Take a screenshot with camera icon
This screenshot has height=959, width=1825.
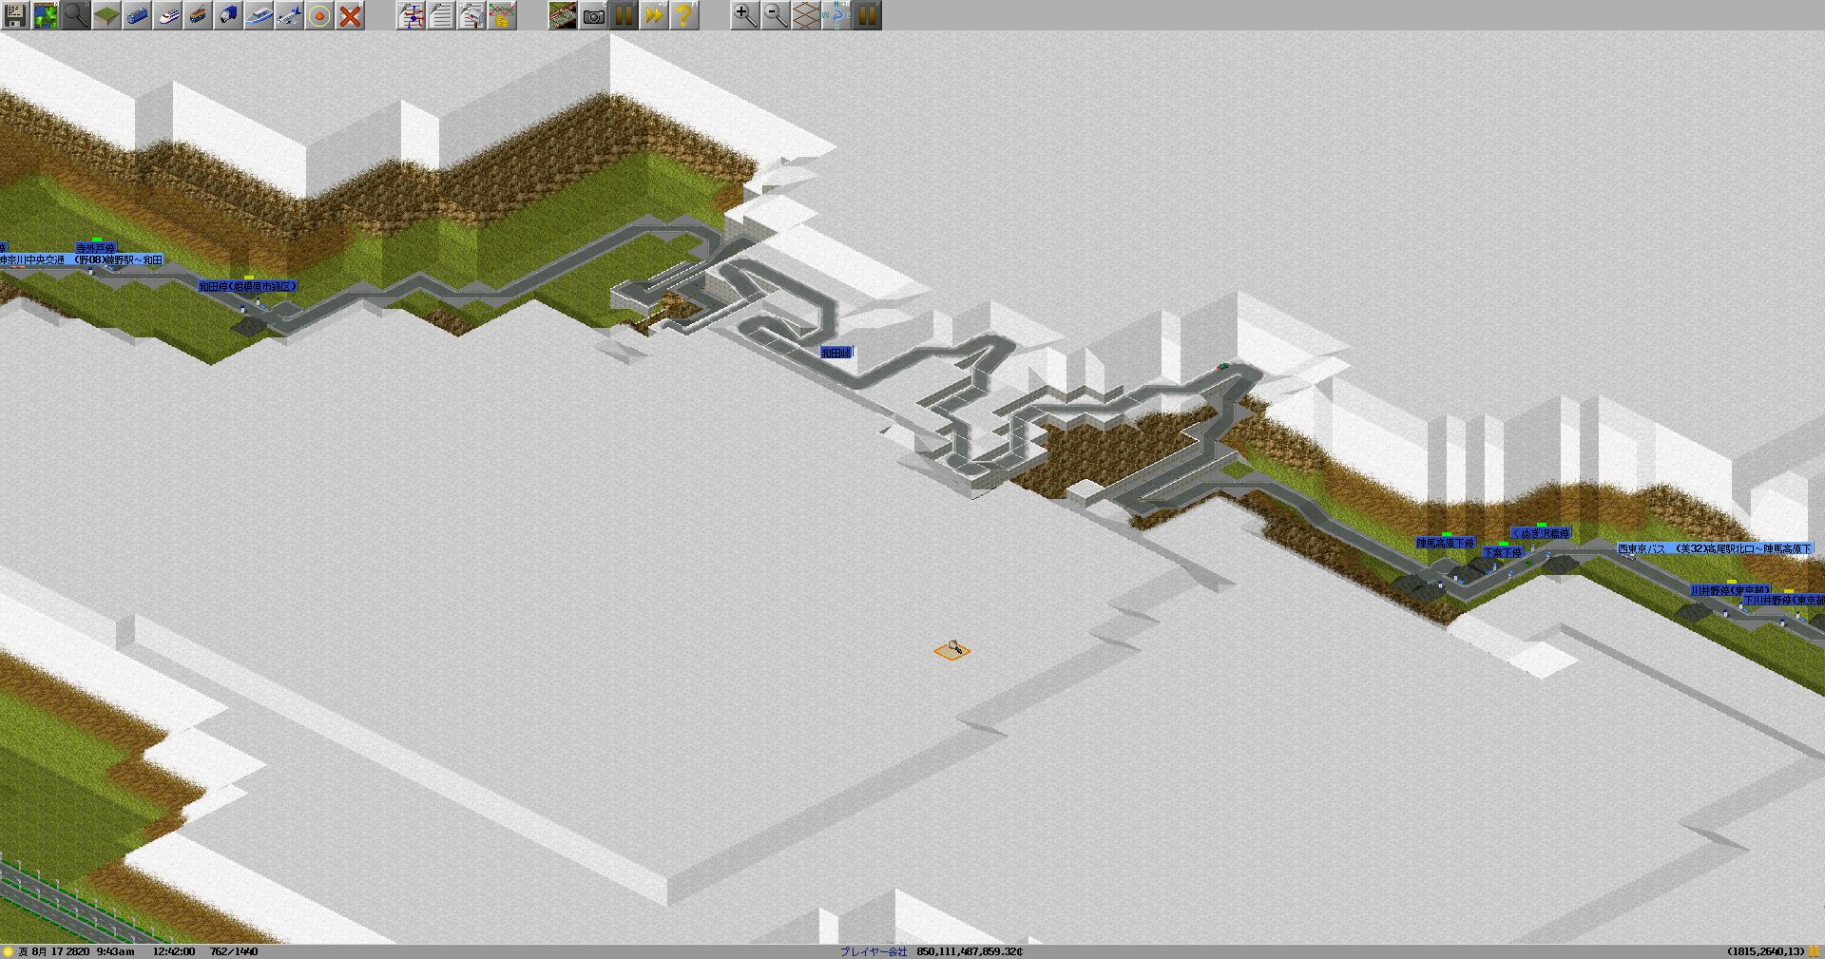pyautogui.click(x=593, y=15)
